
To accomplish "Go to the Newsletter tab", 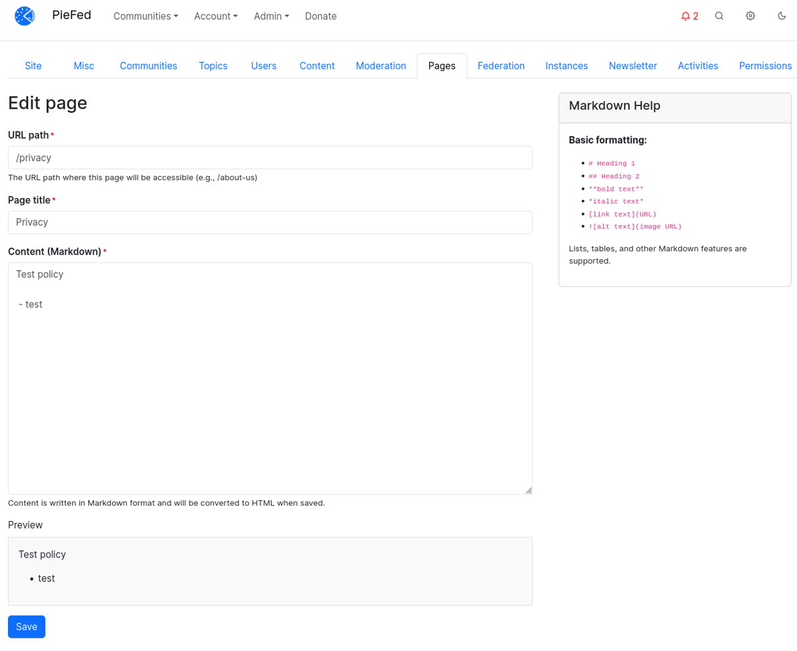I will tap(632, 66).
